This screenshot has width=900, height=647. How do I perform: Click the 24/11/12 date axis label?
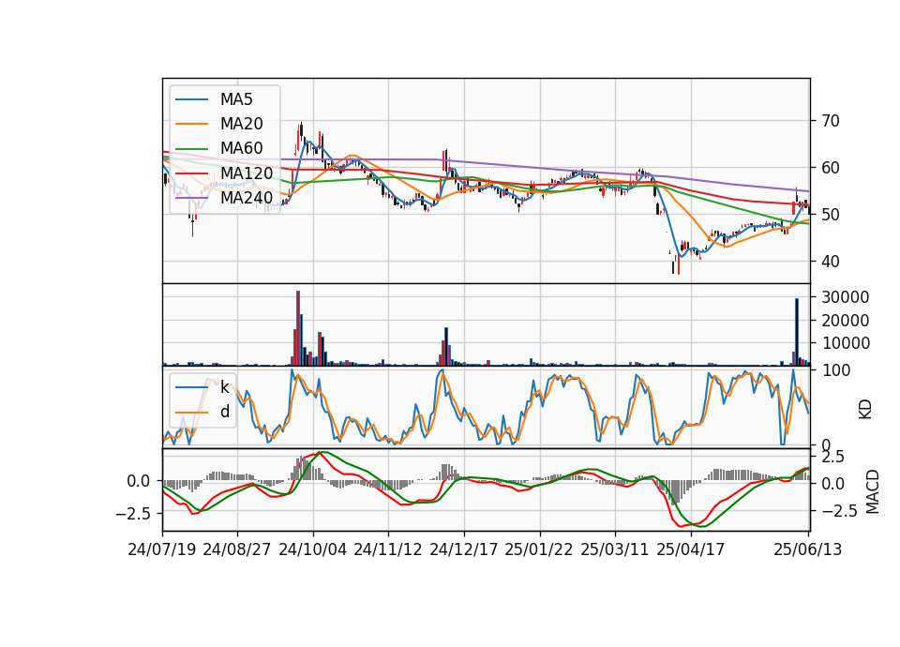click(388, 549)
